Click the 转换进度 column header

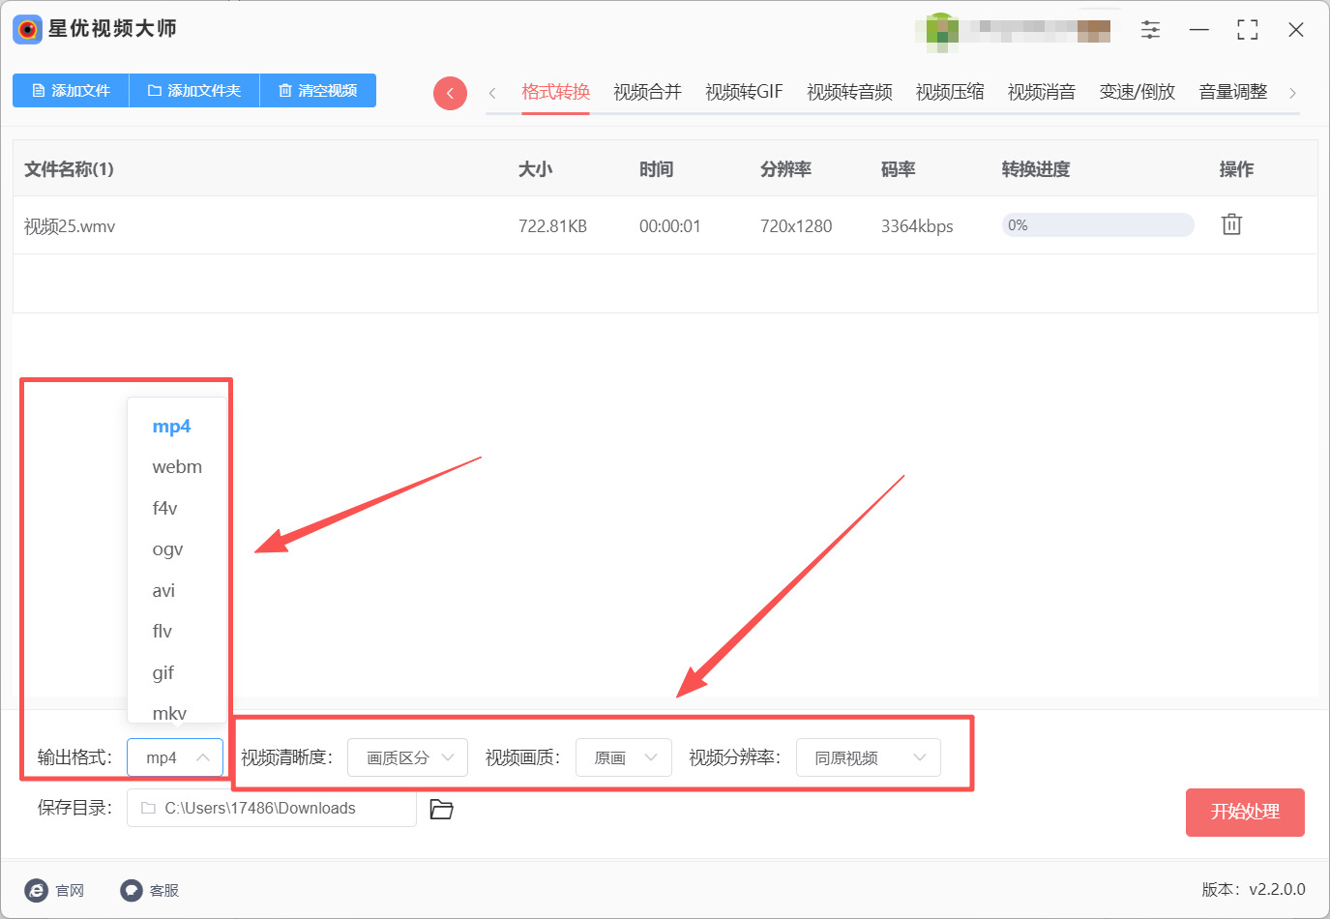(1036, 169)
